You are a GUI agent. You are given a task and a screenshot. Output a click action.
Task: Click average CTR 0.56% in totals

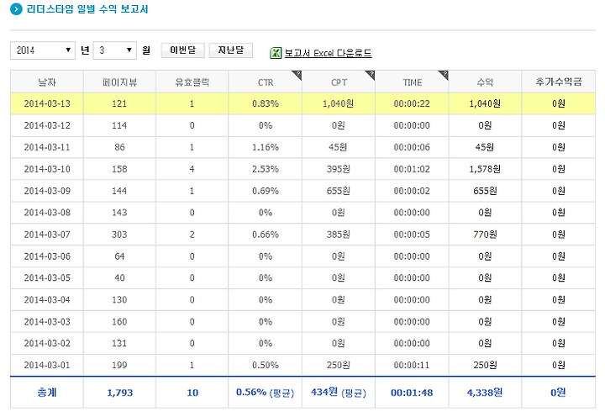click(x=265, y=393)
